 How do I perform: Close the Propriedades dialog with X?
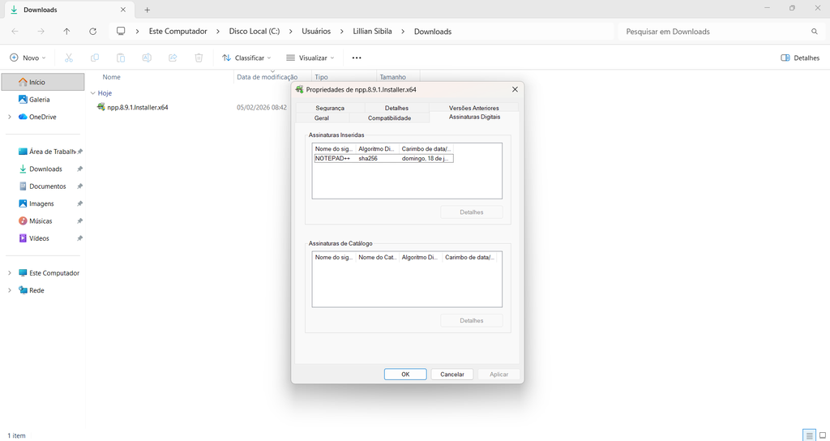coord(515,89)
